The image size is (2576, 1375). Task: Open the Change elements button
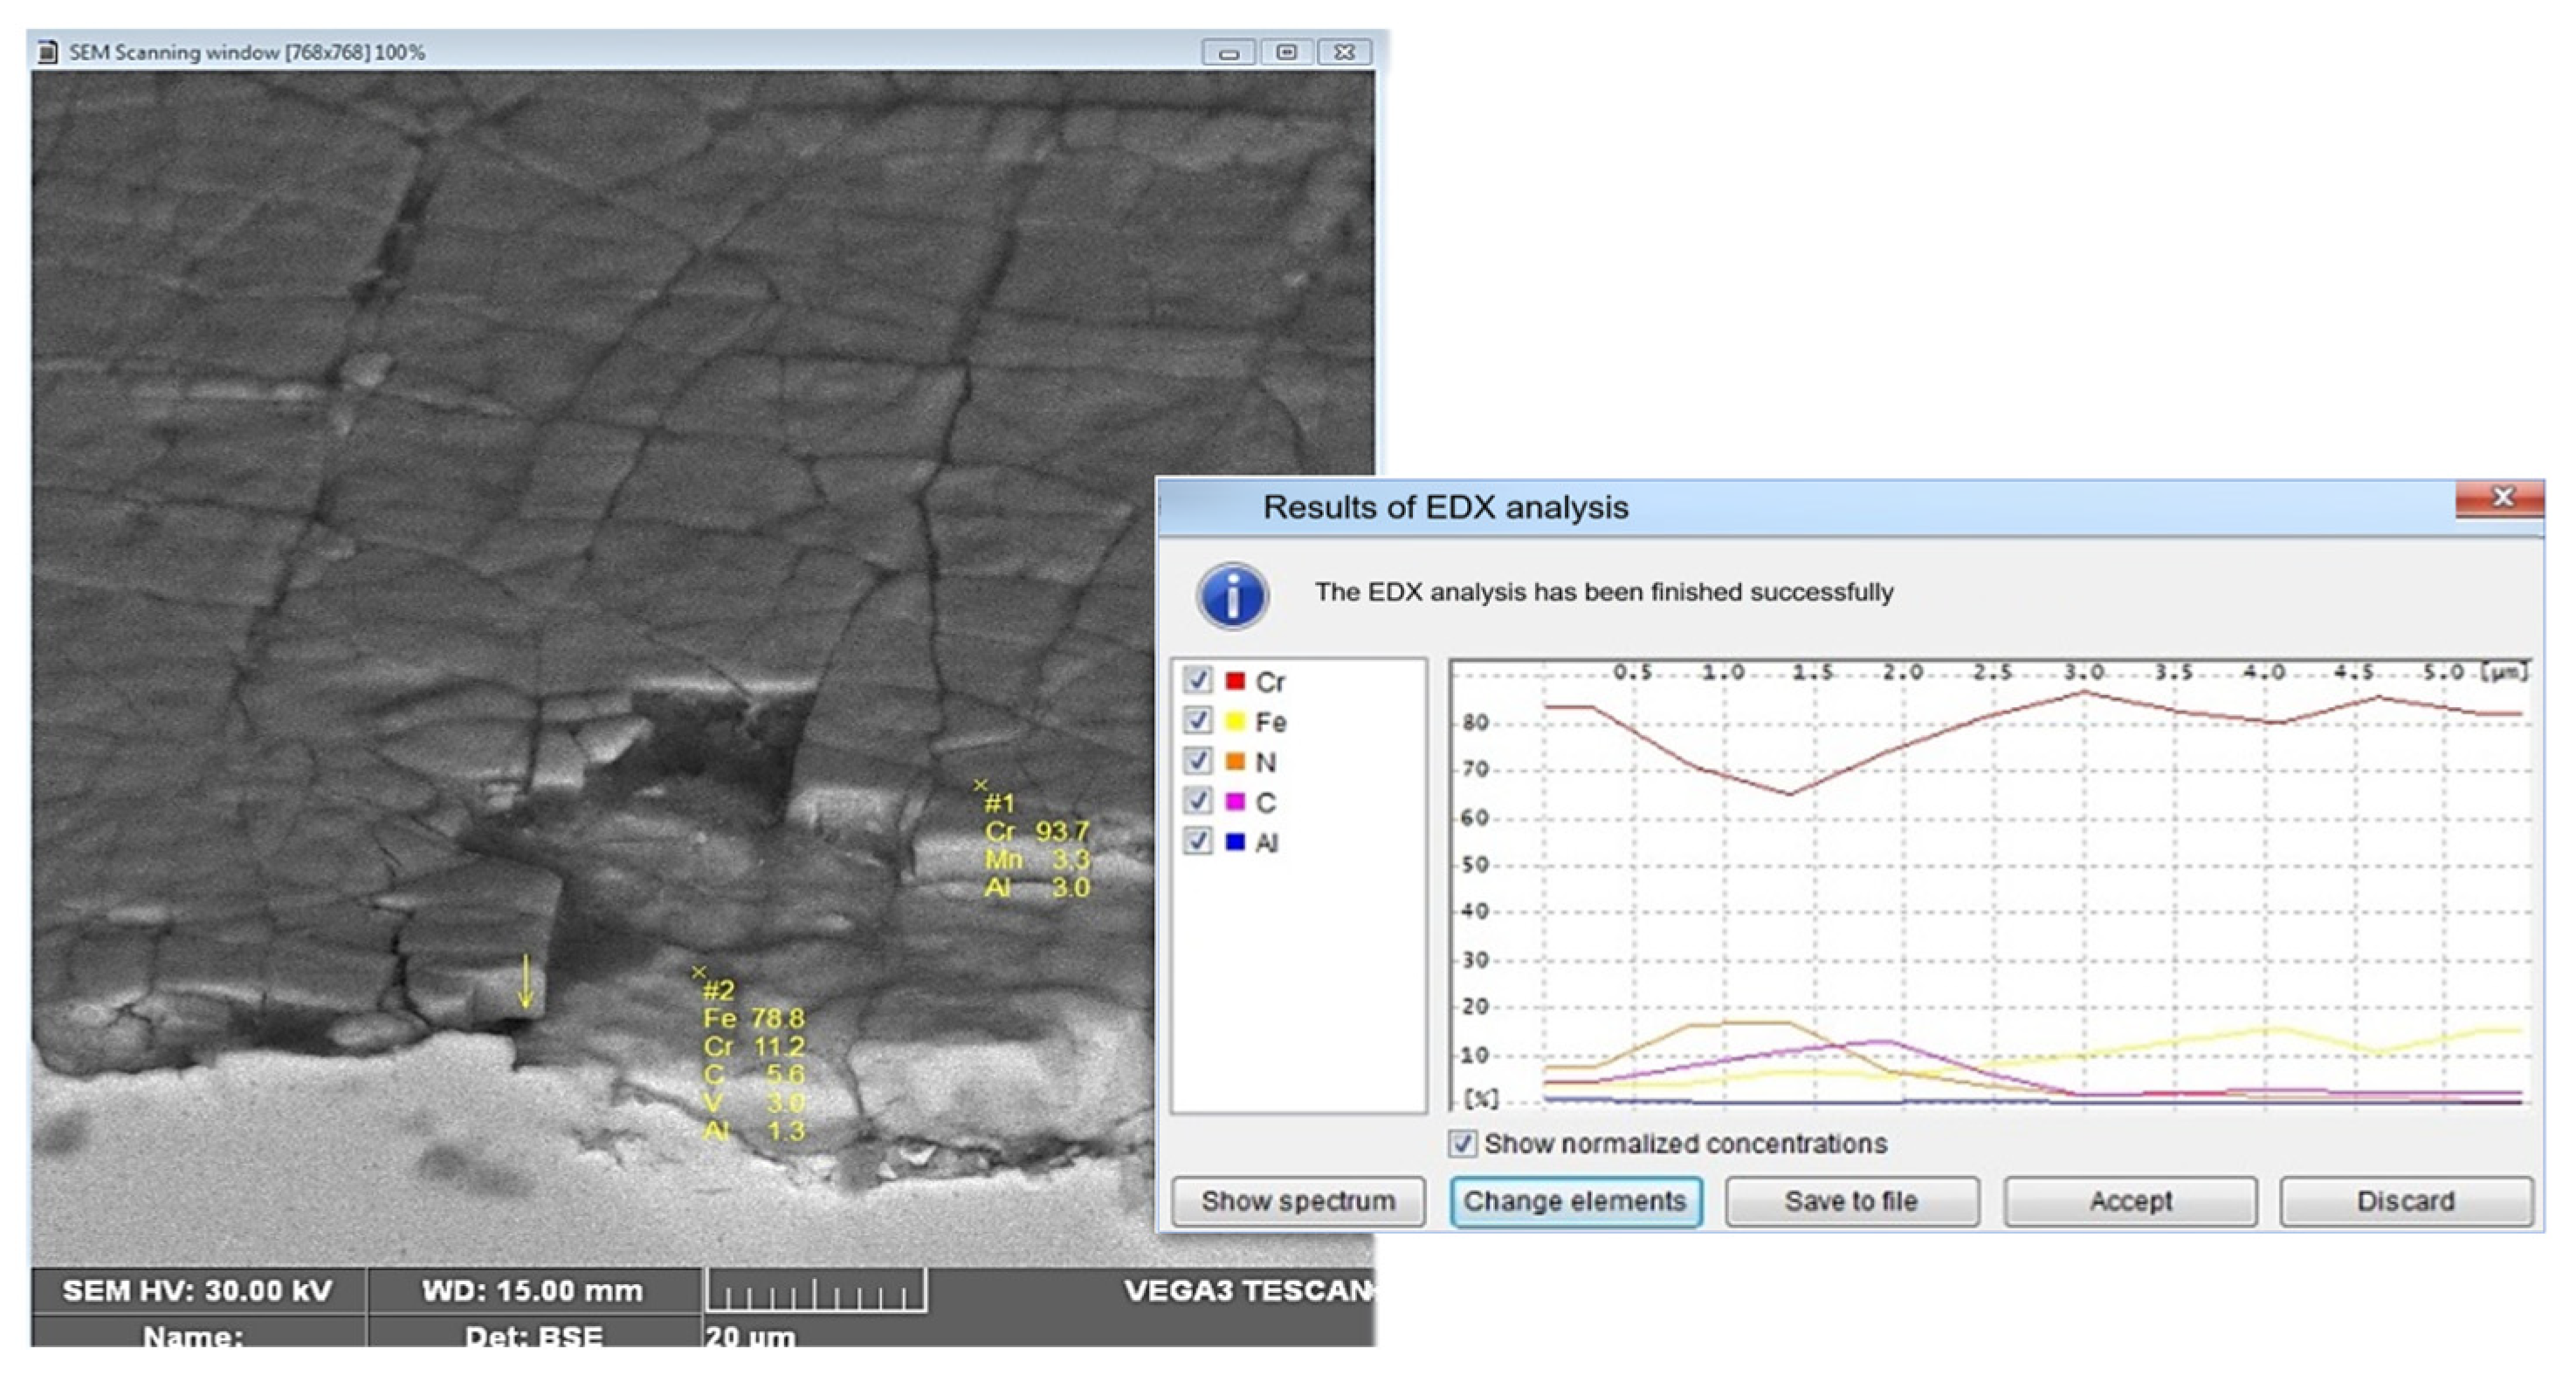point(1575,1201)
